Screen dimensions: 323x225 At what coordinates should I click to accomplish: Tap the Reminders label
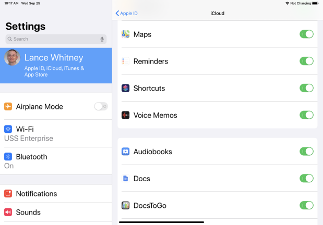coord(151,61)
